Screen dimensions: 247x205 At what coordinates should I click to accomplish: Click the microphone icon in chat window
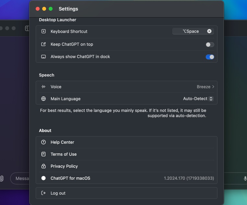click(245, 179)
